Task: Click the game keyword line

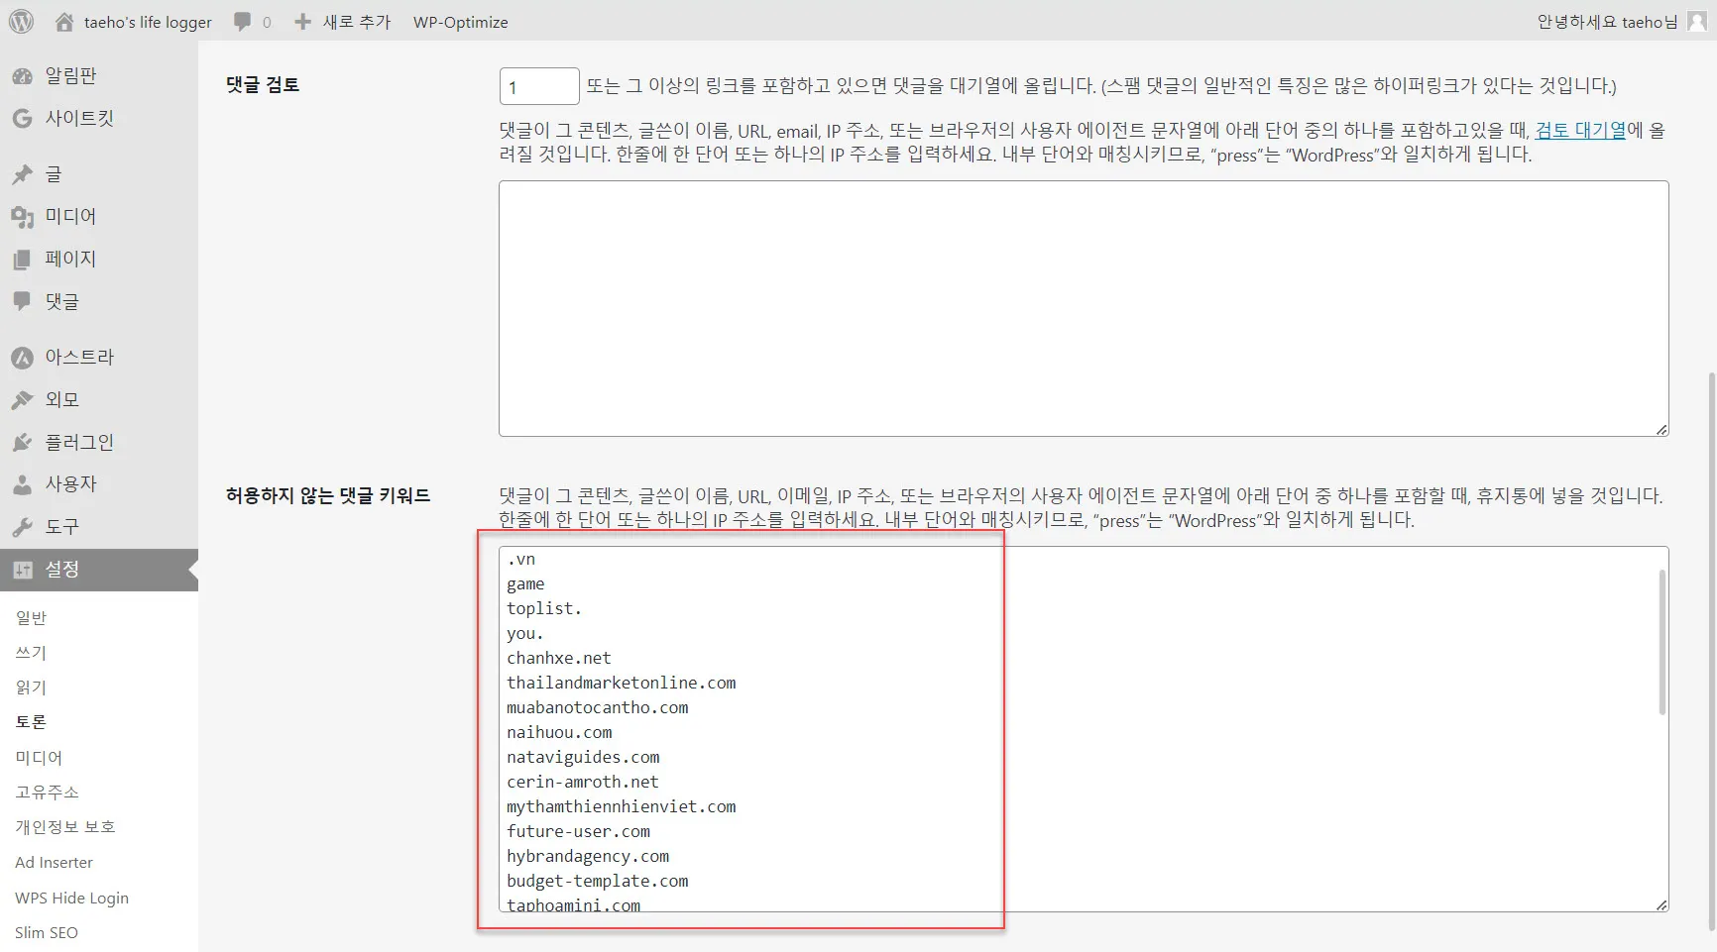Action: [x=525, y=584]
